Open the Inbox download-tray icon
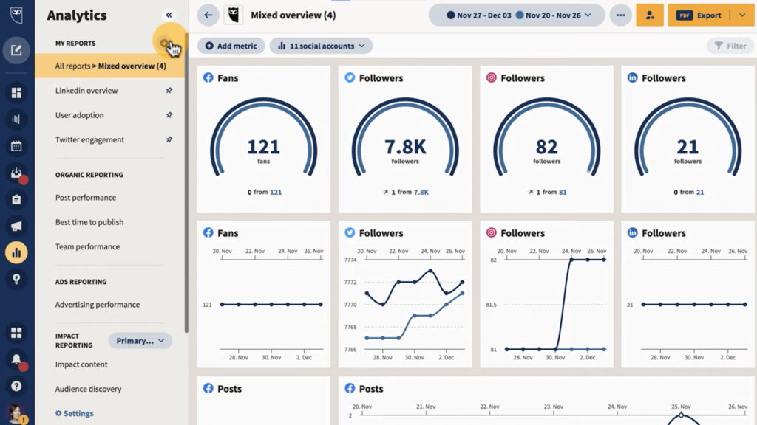 [x=16, y=173]
